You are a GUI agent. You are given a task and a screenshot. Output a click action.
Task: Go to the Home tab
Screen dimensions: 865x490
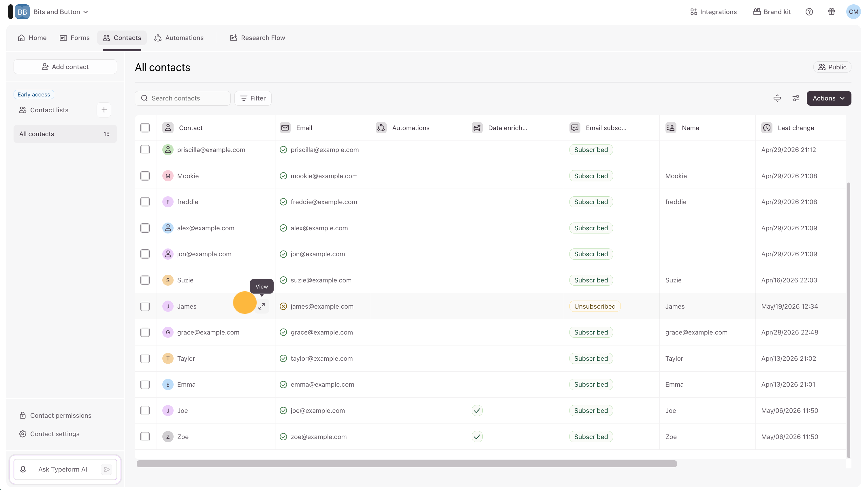click(32, 38)
